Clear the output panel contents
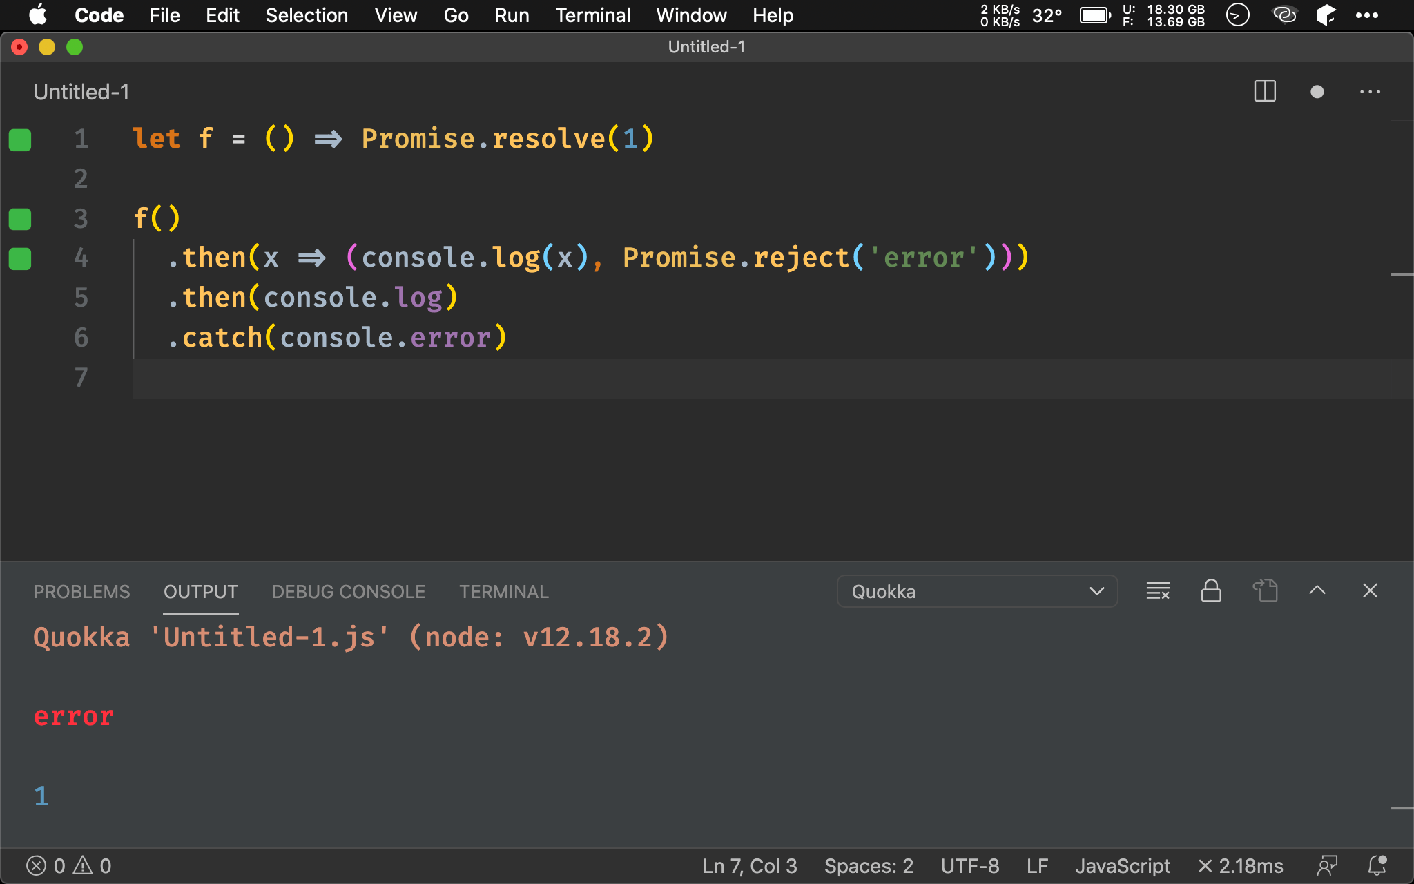The height and width of the screenshot is (884, 1414). tap(1158, 591)
